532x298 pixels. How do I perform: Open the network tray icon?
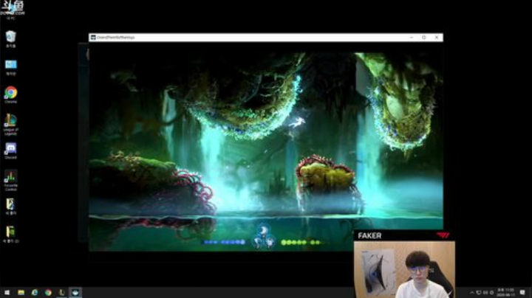tap(479, 293)
